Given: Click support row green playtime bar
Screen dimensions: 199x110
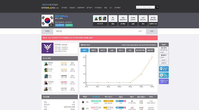Looking at the screenshot, I should coord(96,101).
